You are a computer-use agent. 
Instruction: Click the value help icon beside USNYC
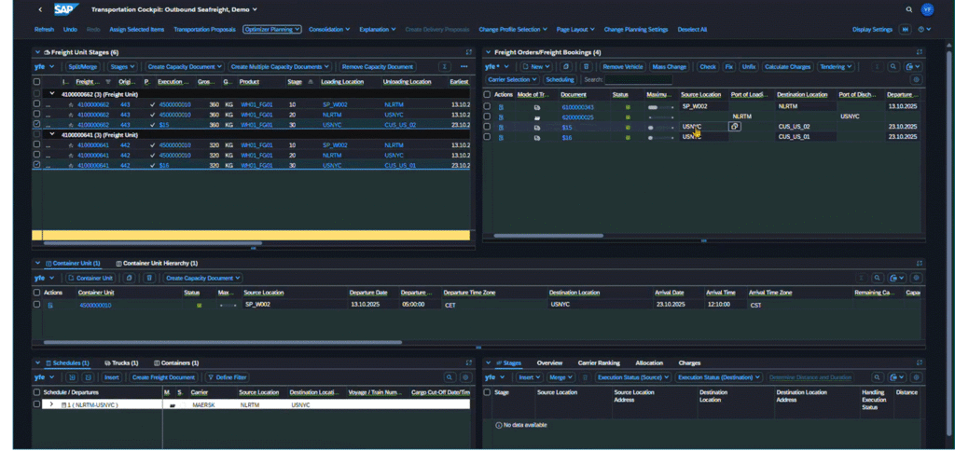735,126
